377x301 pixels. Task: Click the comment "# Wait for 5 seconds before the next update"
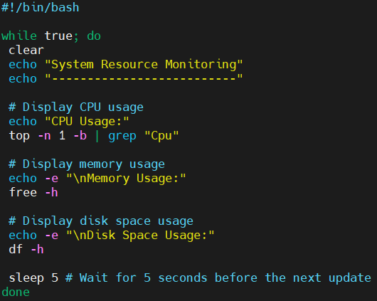(218, 278)
